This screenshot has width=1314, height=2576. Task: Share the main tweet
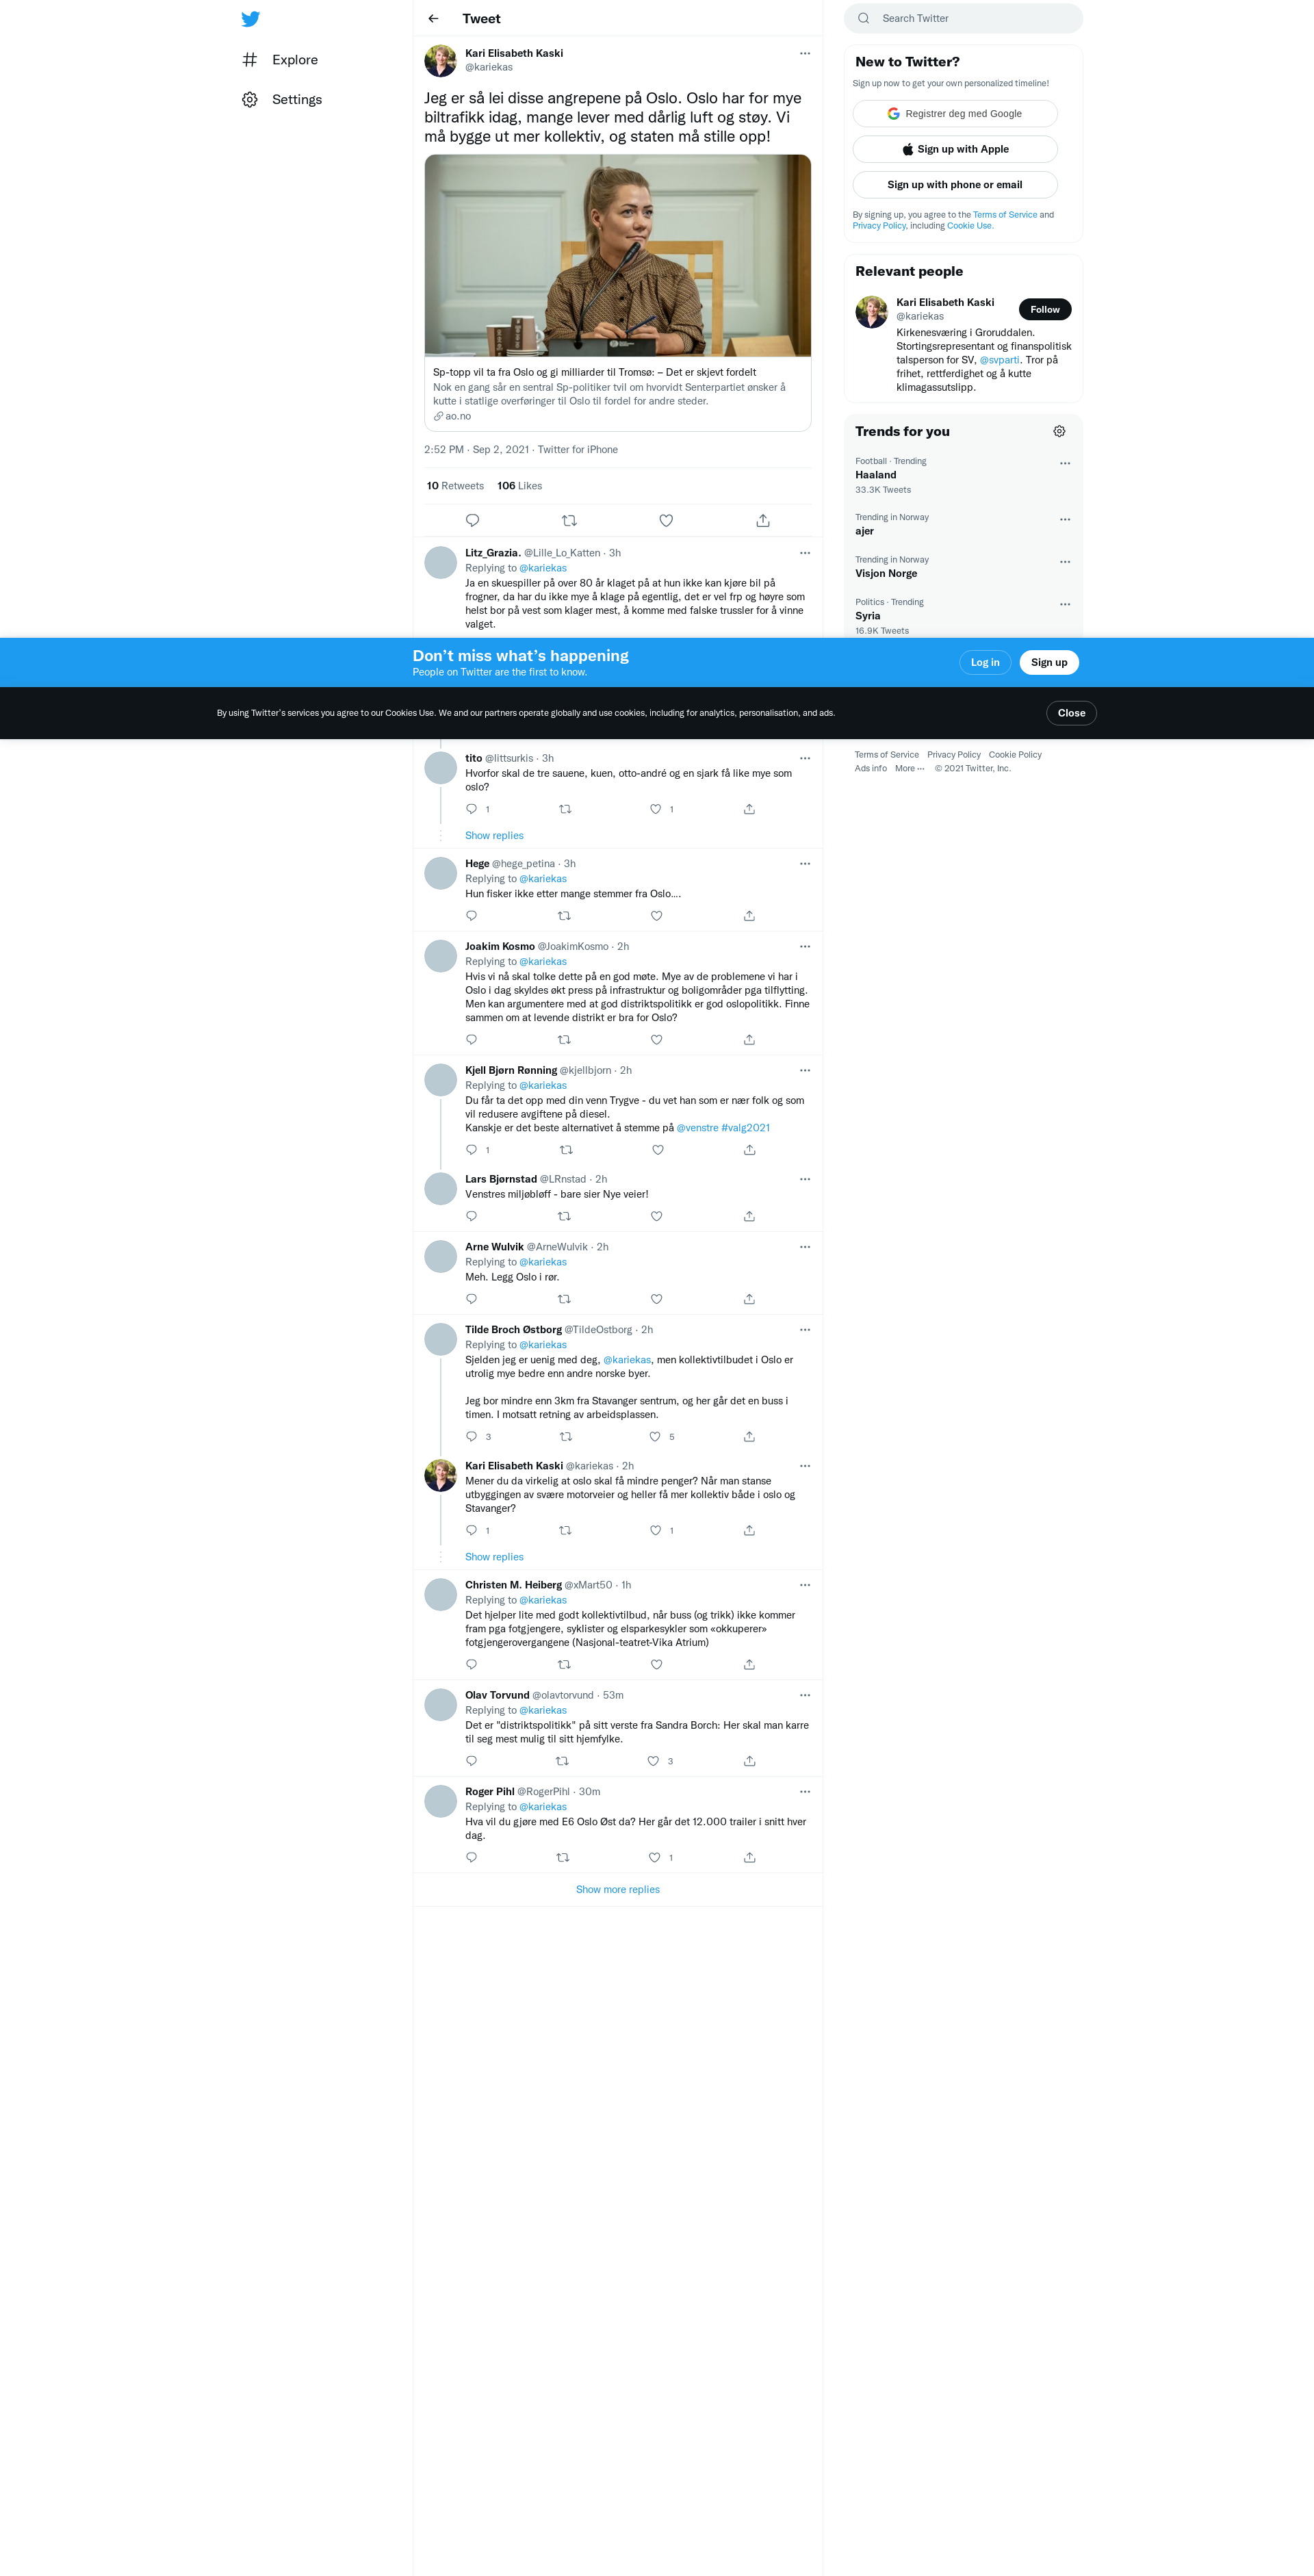pyautogui.click(x=763, y=521)
